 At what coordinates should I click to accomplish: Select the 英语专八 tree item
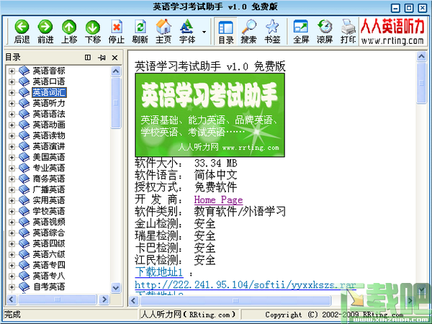pyautogui.click(x=49, y=276)
